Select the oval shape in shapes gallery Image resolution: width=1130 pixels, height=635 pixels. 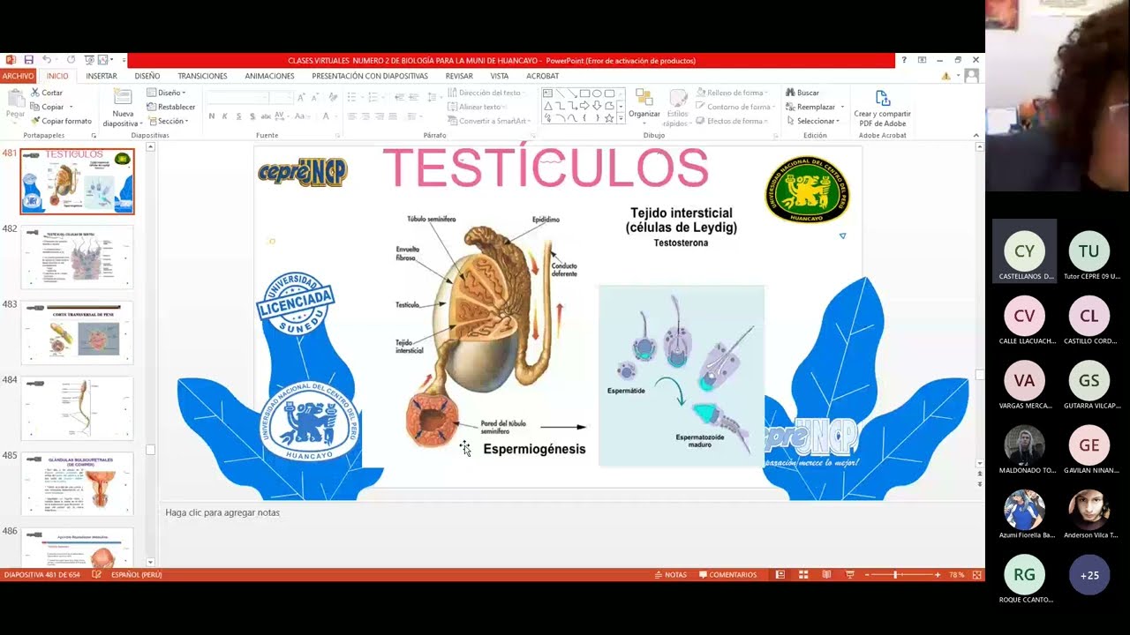[x=597, y=93]
